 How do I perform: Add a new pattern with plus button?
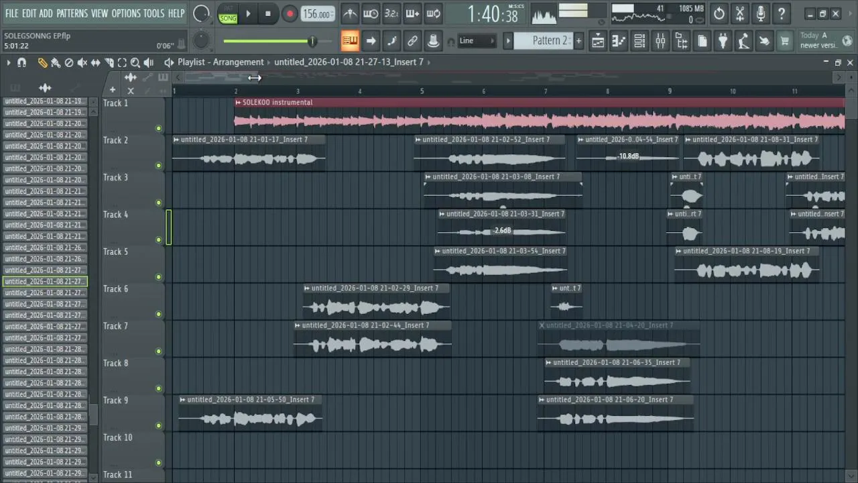coord(578,41)
